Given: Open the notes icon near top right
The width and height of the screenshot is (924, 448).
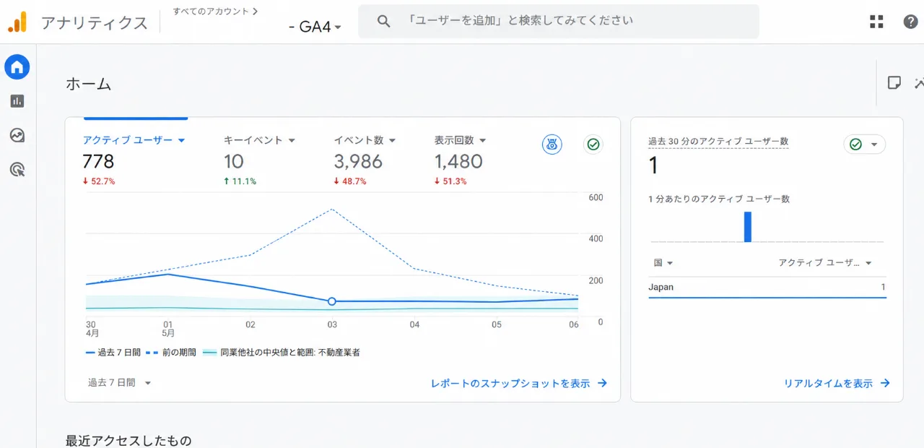Looking at the screenshot, I should click(894, 82).
